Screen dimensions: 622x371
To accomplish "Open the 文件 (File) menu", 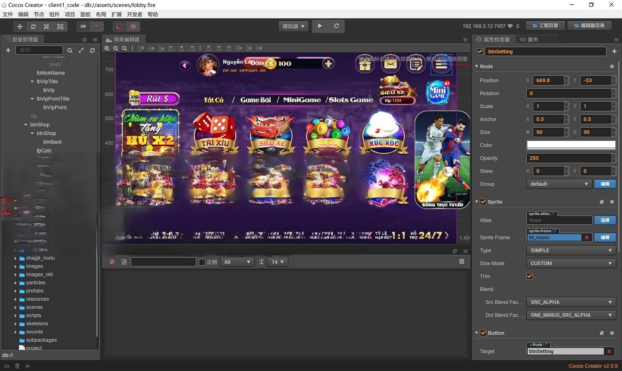I will 8,14.
